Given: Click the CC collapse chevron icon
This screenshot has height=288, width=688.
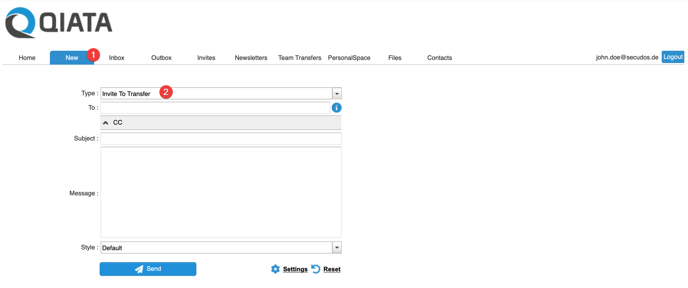Looking at the screenshot, I should [x=106, y=123].
